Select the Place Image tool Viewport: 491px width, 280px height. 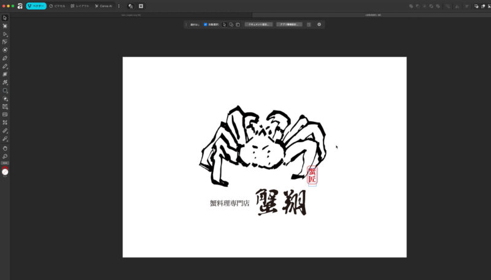click(x=5, y=115)
